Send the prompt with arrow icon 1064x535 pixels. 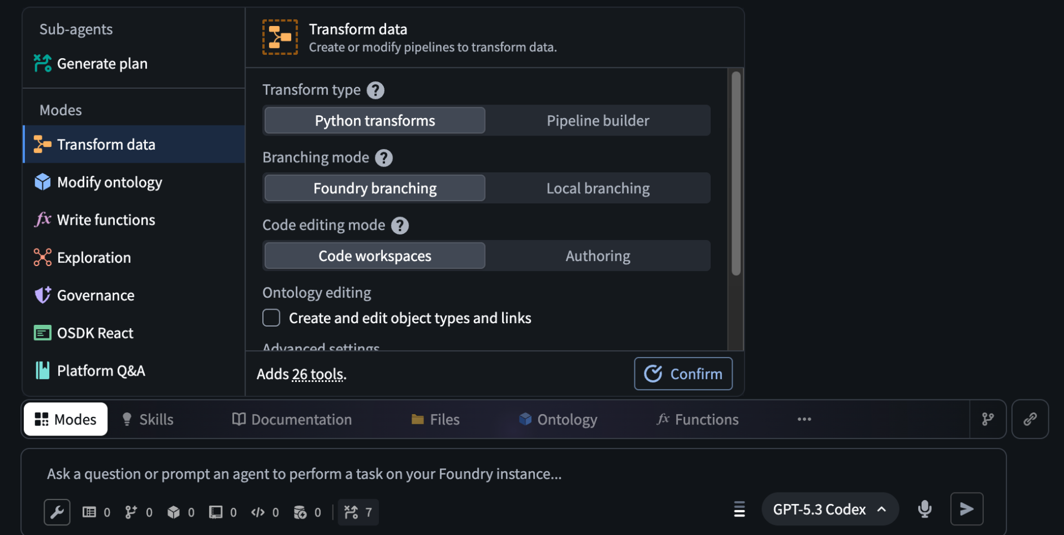tap(967, 509)
